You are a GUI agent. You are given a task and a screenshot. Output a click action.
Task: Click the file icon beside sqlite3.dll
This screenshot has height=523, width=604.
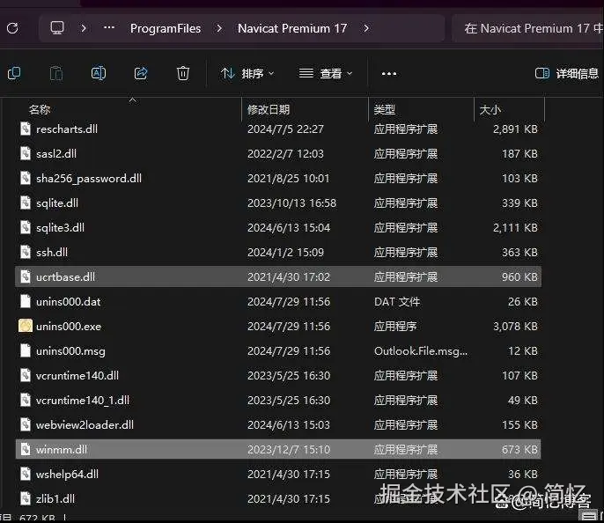point(26,228)
